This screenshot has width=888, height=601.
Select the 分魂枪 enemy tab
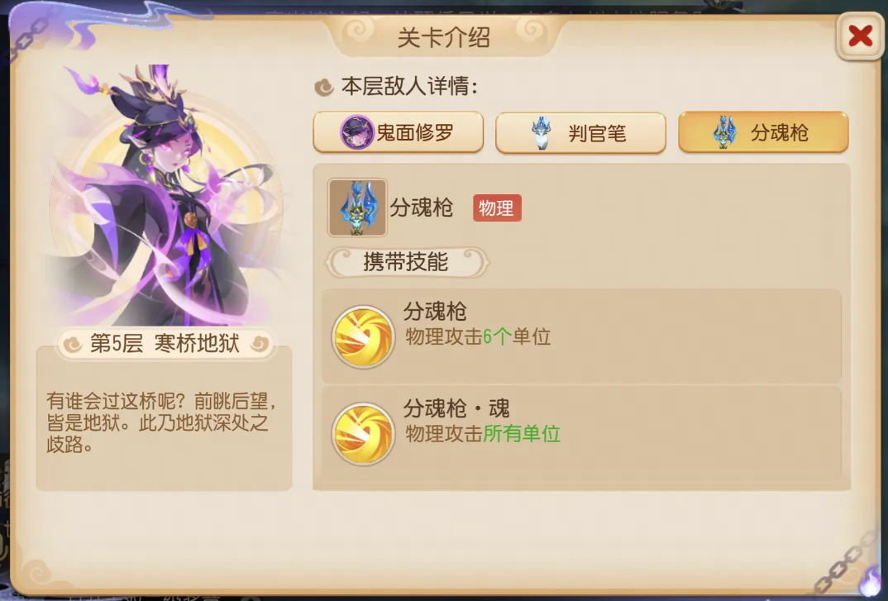pyautogui.click(x=763, y=132)
